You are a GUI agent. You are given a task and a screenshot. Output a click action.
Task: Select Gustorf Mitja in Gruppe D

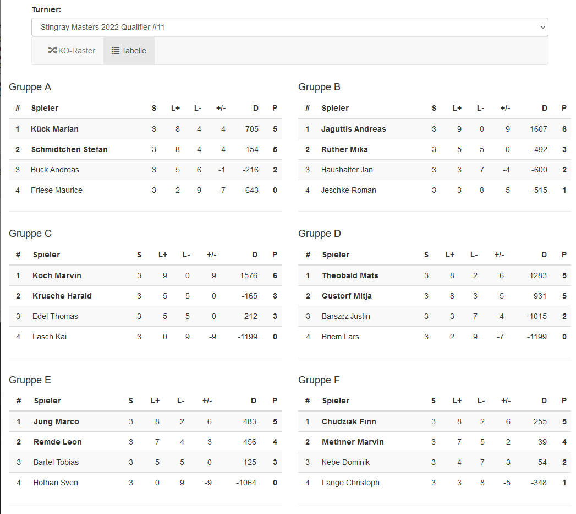(347, 296)
